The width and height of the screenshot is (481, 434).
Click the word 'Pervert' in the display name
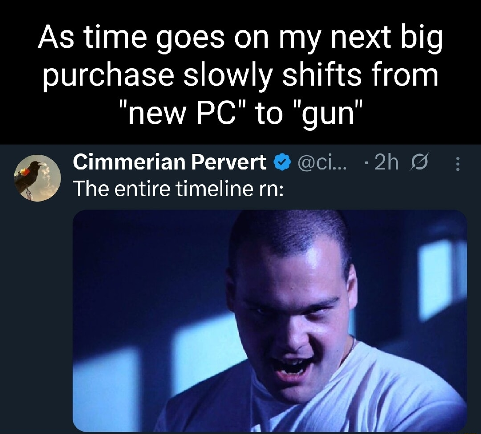coord(229,162)
